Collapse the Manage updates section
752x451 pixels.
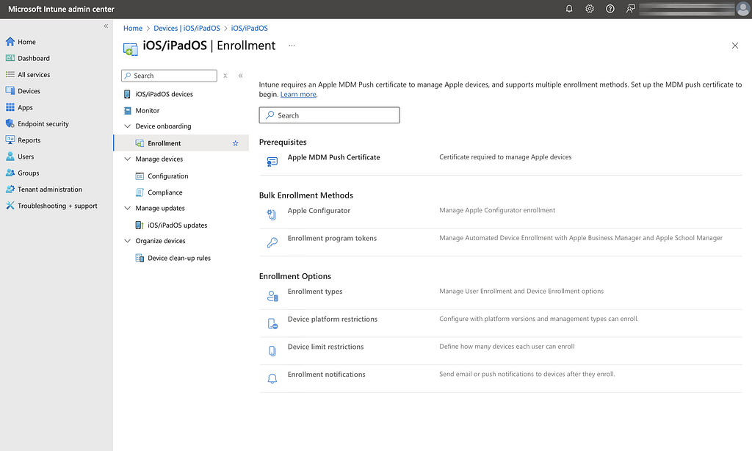[127, 208]
